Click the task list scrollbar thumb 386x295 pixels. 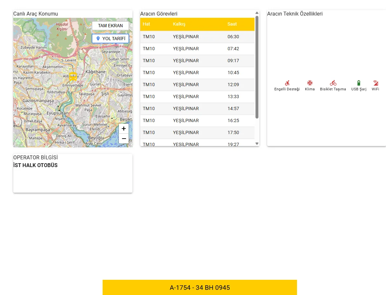(x=257, y=67)
